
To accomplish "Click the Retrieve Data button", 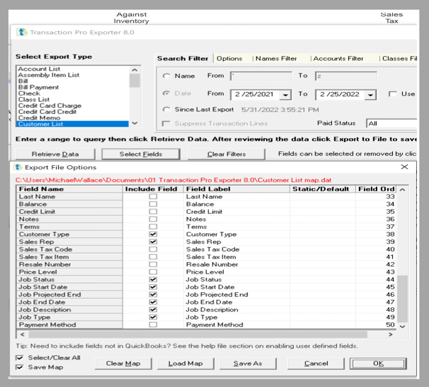I will point(56,154).
